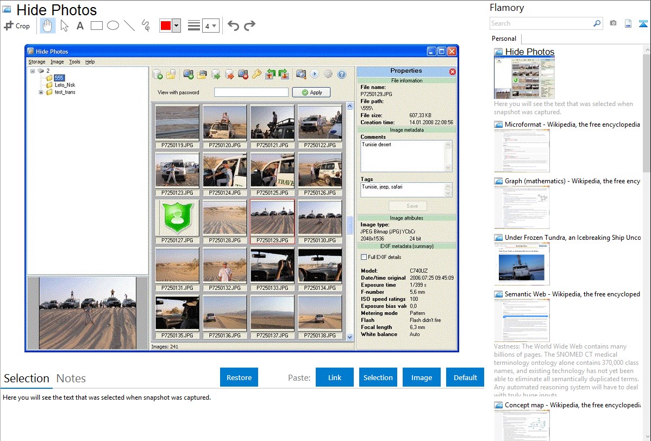Check the Full EXIF details checkbox
This screenshot has width=651, height=441.
pyautogui.click(x=364, y=257)
